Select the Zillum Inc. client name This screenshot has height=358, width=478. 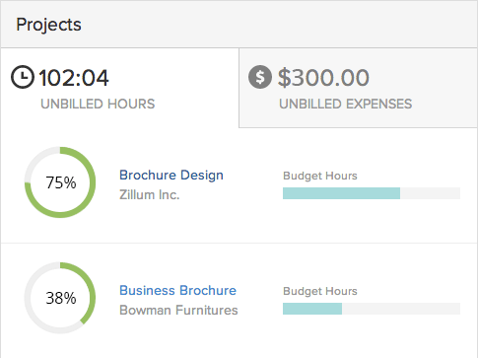150,195
